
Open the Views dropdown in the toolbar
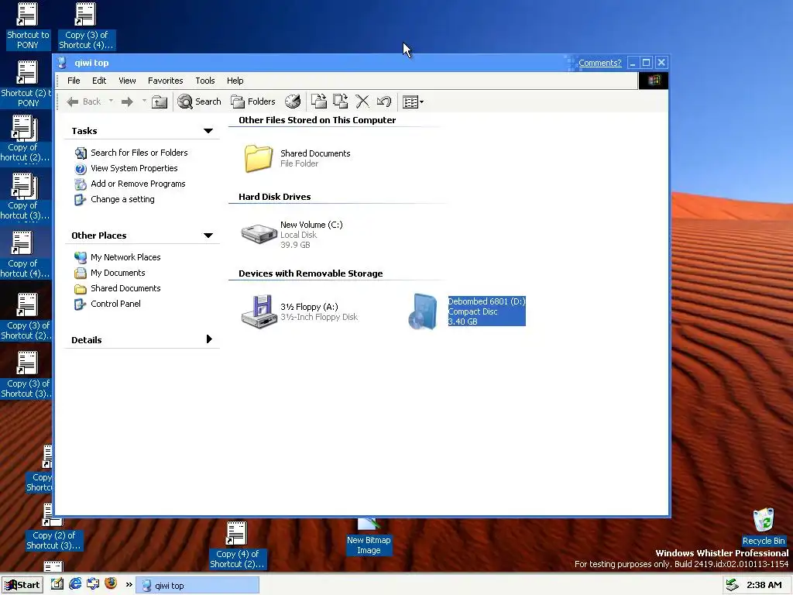coord(414,101)
